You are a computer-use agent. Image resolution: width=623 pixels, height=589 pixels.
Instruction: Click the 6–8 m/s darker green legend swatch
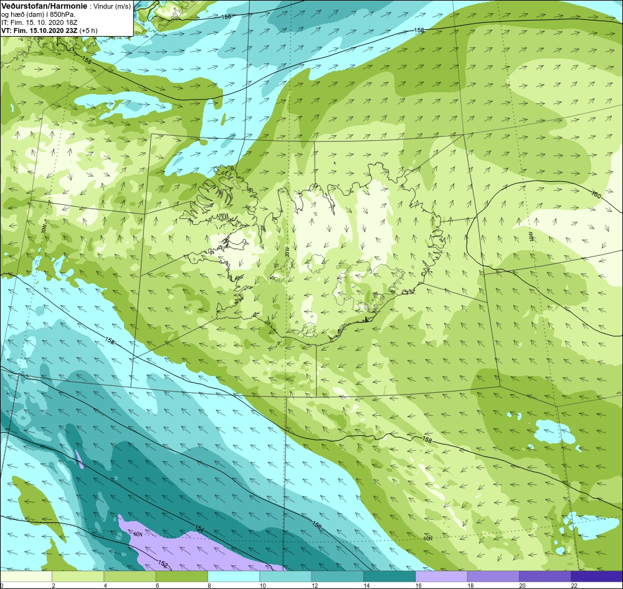(x=181, y=577)
